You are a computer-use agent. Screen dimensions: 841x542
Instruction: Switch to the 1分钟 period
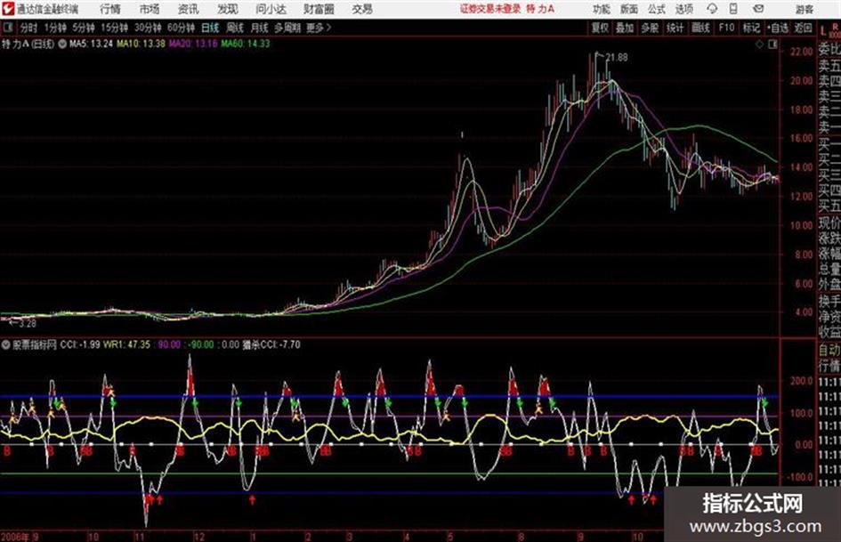coord(55,28)
